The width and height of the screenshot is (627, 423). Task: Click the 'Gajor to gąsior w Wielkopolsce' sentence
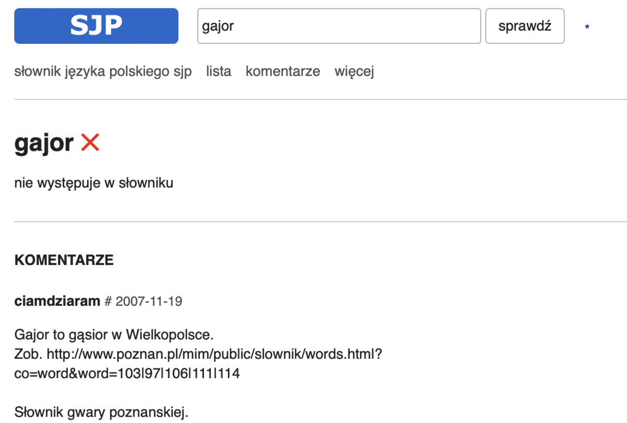point(114,334)
